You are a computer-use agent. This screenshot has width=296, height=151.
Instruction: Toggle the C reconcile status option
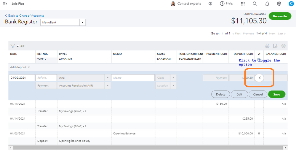click(260, 78)
